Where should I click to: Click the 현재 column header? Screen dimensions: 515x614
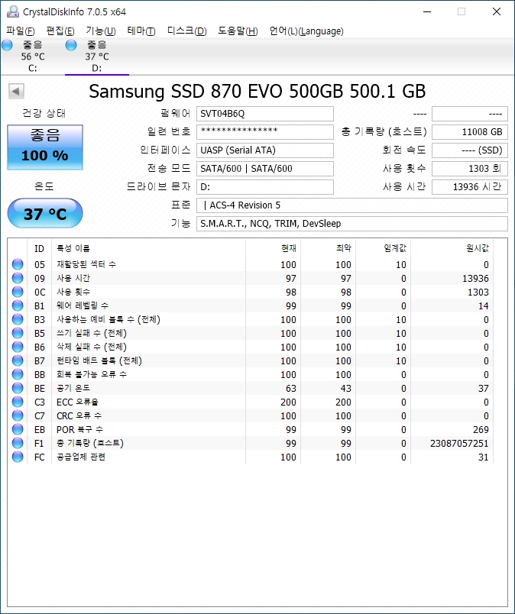274,248
